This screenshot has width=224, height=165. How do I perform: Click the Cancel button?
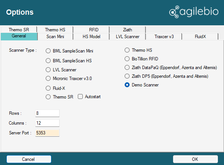tap(29, 159)
